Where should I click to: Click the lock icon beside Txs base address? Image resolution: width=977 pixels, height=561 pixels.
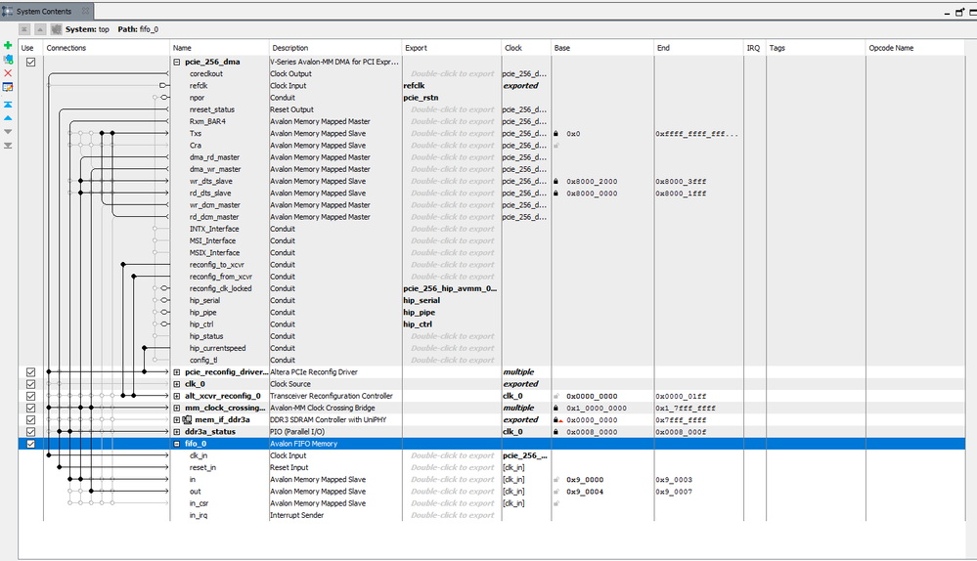pos(556,134)
